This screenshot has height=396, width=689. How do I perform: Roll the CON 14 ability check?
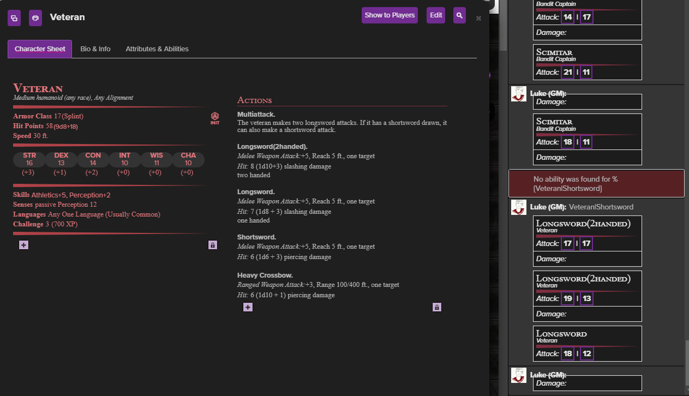point(93,159)
